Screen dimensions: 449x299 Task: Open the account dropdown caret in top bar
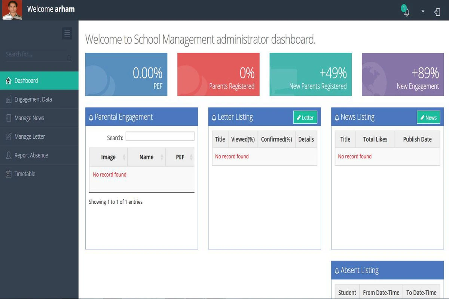422,12
